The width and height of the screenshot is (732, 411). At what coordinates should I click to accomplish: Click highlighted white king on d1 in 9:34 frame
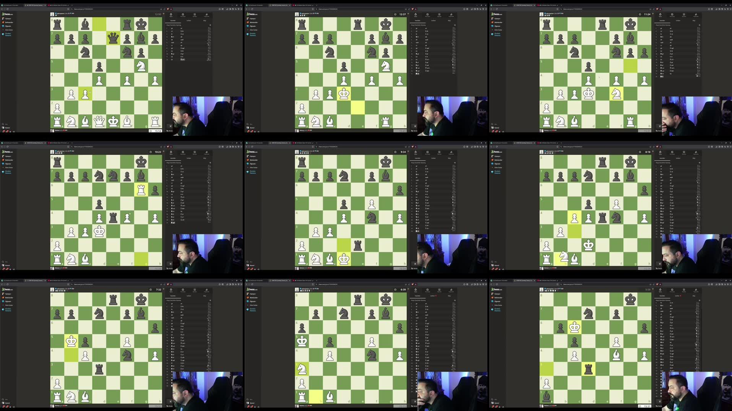pyautogui.click(x=344, y=259)
